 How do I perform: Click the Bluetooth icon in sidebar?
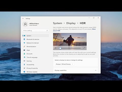click(24, 39)
